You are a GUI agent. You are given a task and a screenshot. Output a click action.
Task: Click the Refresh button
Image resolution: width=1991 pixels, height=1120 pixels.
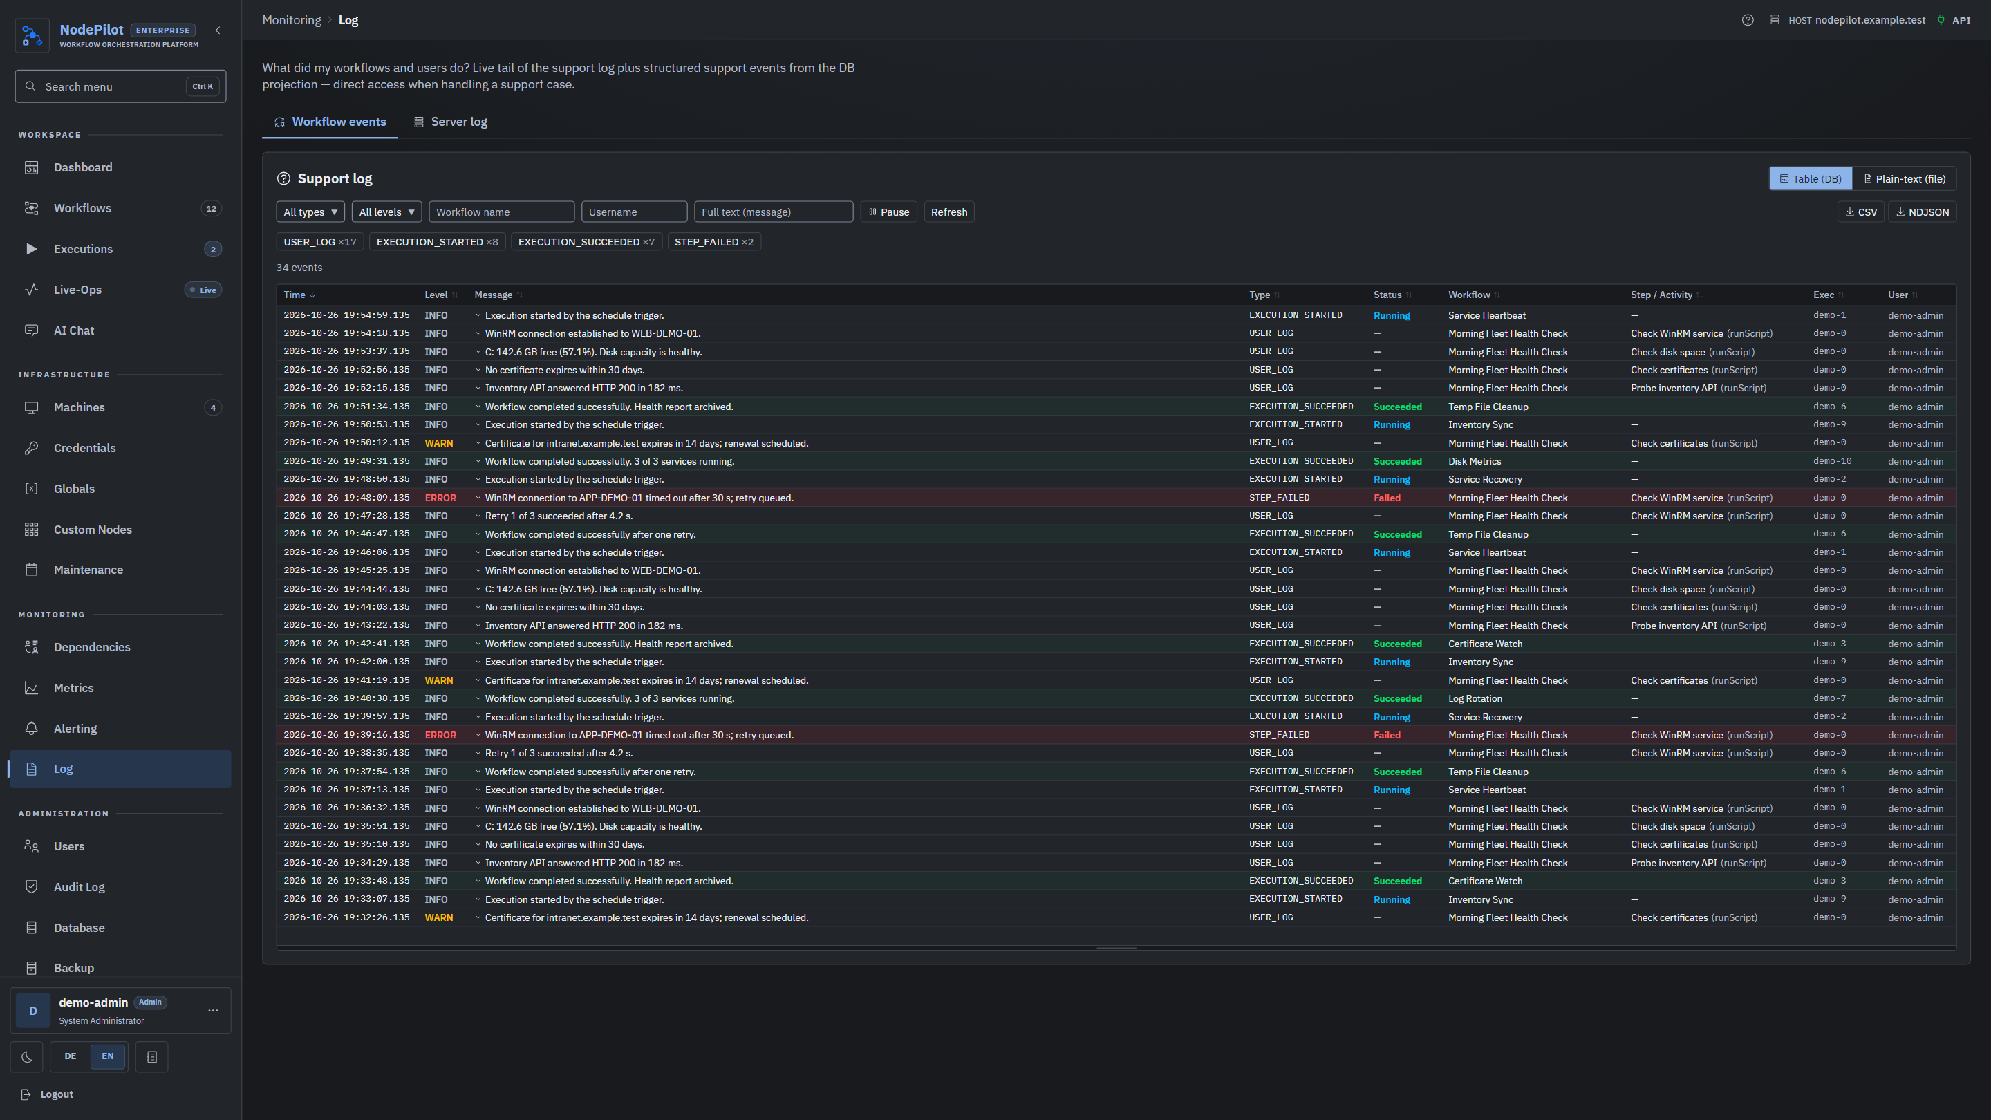(x=949, y=212)
